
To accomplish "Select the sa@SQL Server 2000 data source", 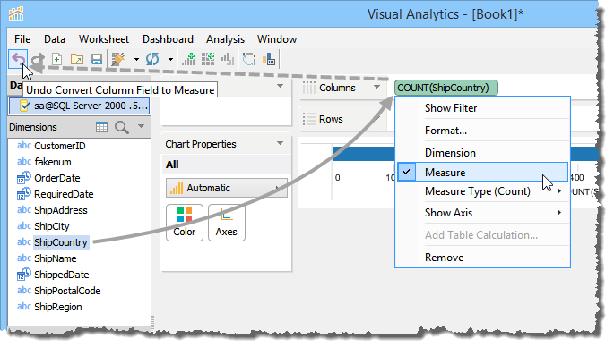I will (80, 106).
